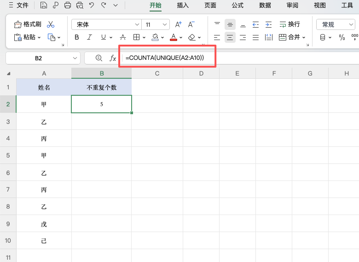Image resolution: width=359 pixels, height=262 pixels.
Task: Apply the fill color bucket
Action: [x=155, y=37]
